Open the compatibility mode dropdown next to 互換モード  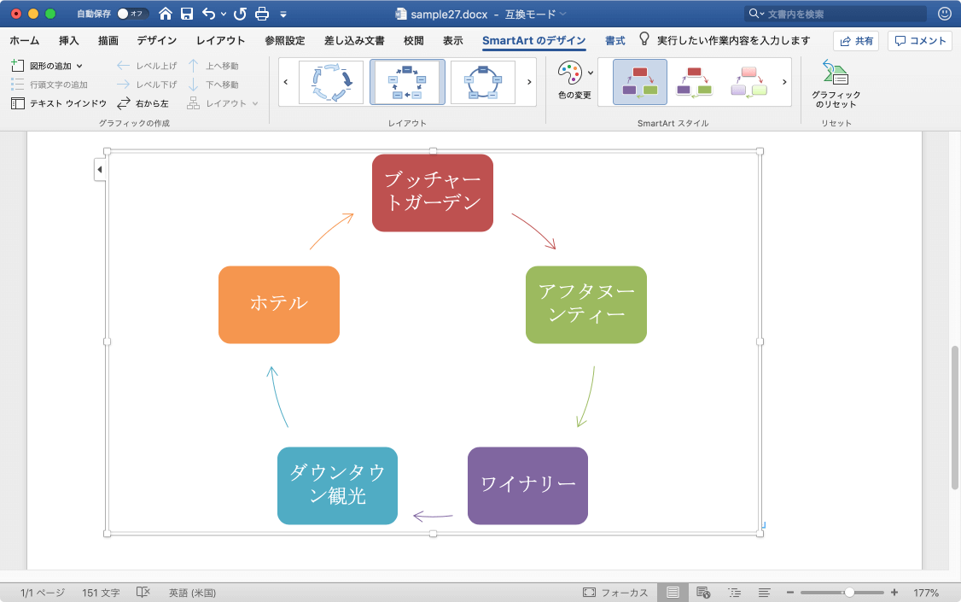(x=563, y=15)
